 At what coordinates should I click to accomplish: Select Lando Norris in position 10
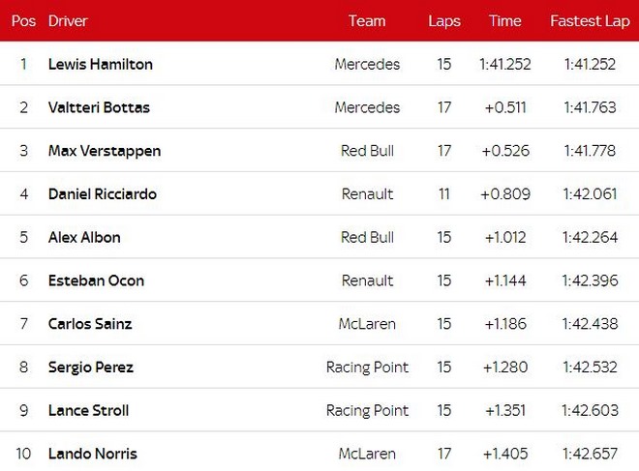tap(93, 454)
